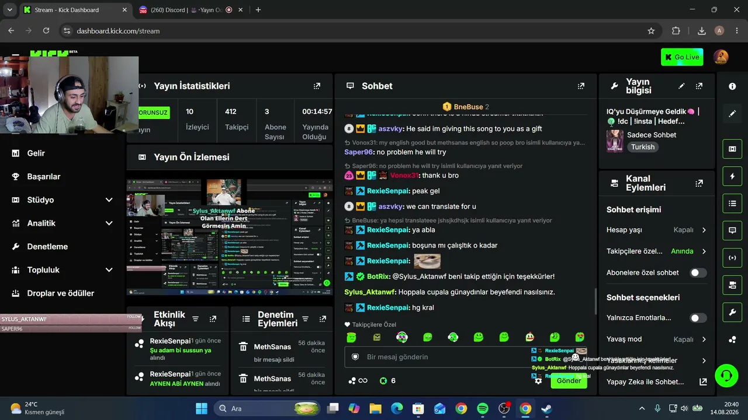Screen dimensions: 748x420
Task: Show hidden system tray icons
Action: pos(642,408)
